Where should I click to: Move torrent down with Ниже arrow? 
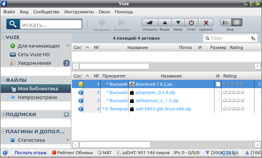pos(178,22)
